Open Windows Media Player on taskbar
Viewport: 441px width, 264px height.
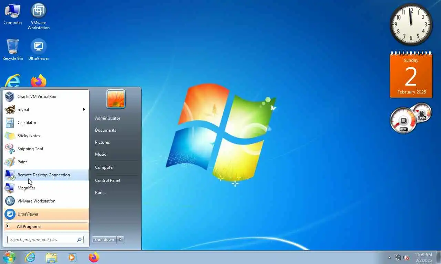[72, 257]
